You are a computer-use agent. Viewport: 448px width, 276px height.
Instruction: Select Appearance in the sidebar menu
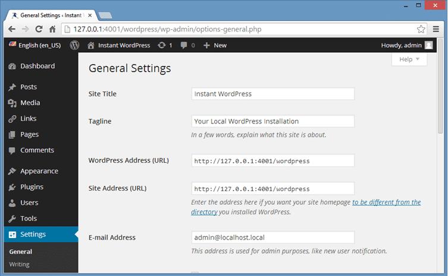(39, 171)
